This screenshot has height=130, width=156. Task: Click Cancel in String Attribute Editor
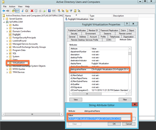[129, 124]
